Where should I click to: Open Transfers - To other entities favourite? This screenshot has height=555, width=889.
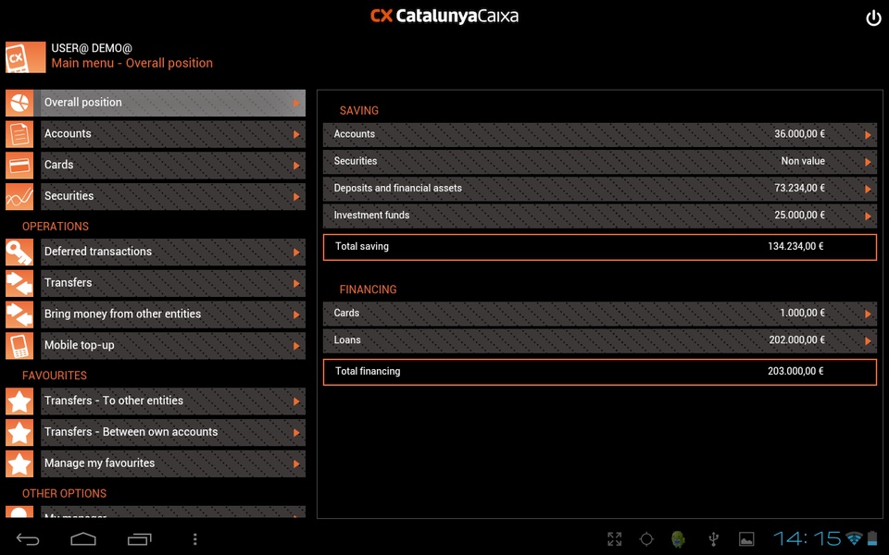pos(173,401)
